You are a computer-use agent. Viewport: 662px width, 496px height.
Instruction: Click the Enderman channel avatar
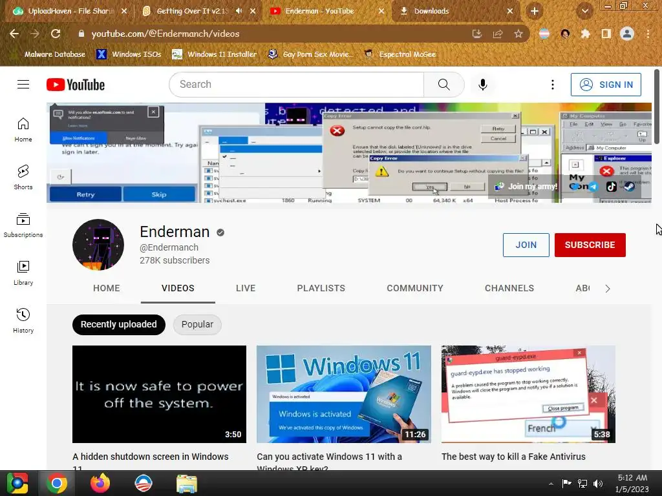[98, 245]
